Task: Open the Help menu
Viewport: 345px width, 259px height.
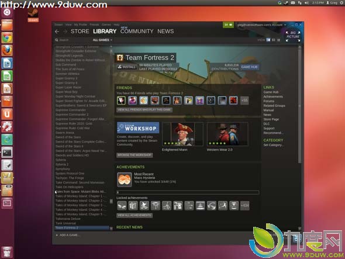Action: (x=116, y=25)
